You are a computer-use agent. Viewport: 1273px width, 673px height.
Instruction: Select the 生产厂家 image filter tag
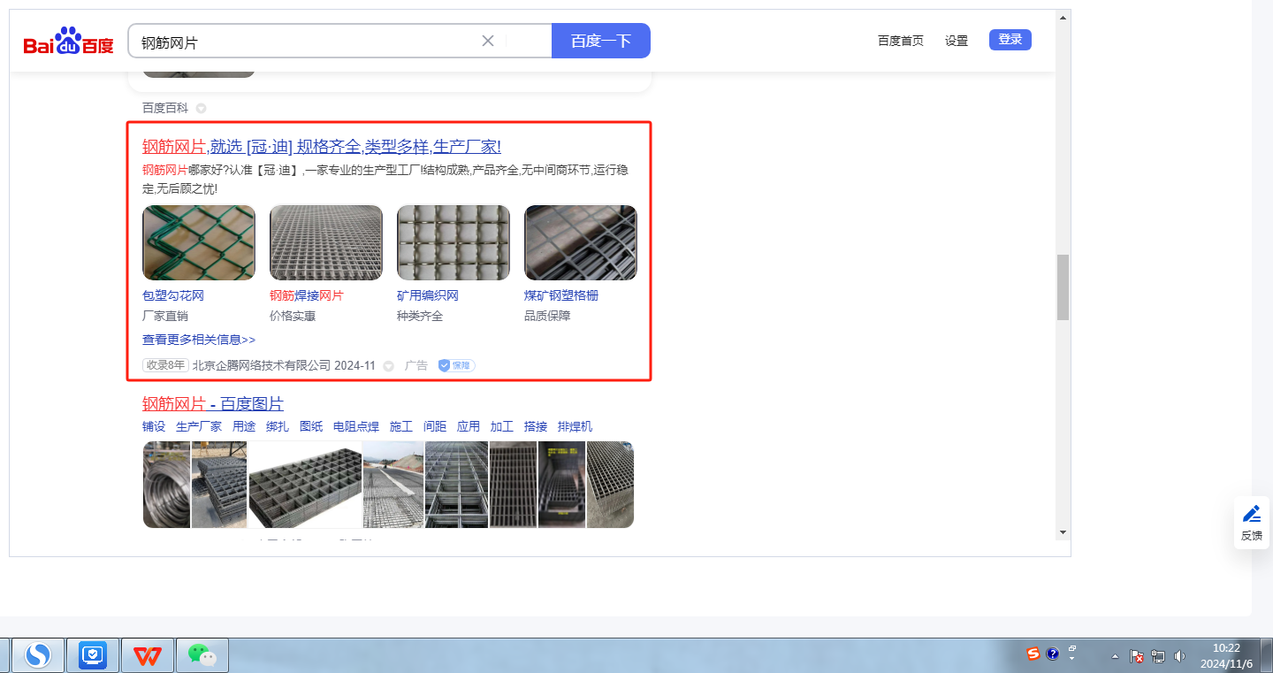click(x=199, y=426)
